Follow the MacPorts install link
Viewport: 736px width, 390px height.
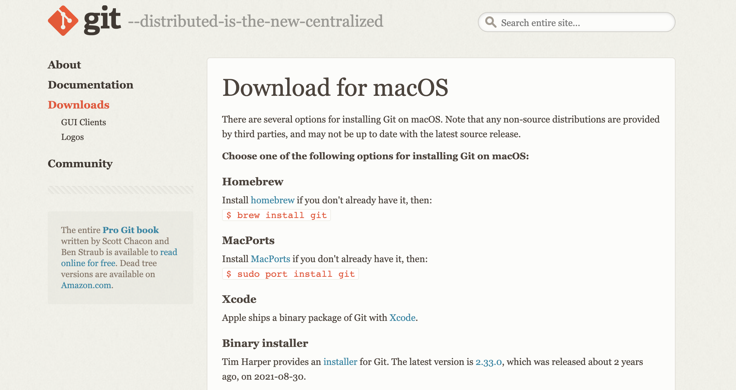[270, 259]
